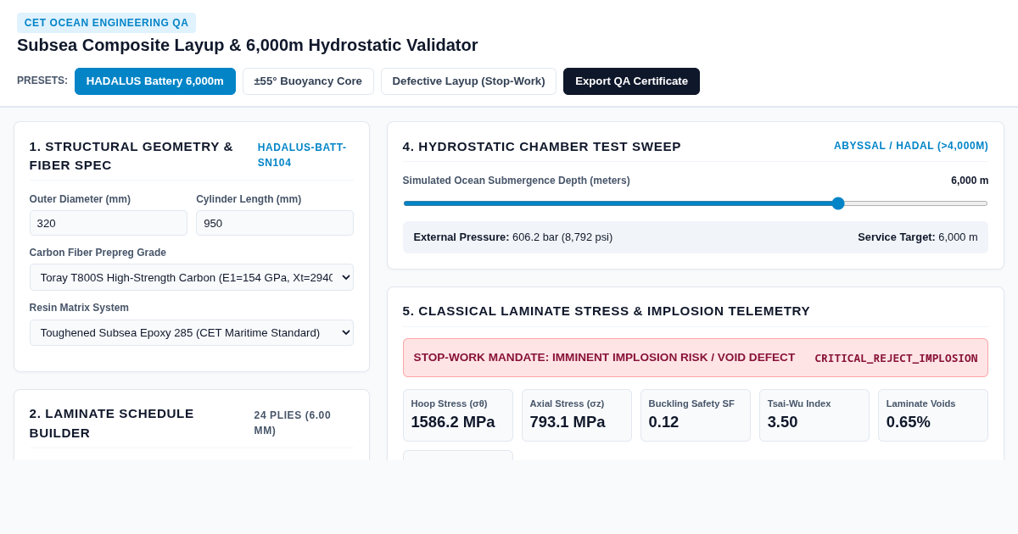Click the STOP-WORK MANDATE warning message

pyautogui.click(x=604, y=358)
